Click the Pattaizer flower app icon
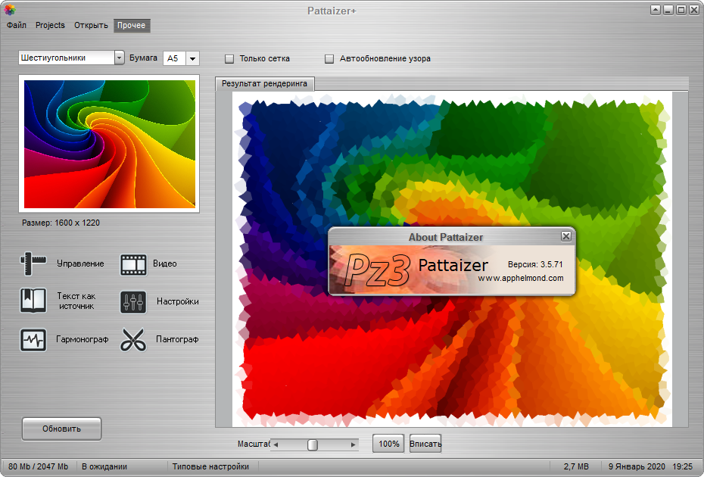The width and height of the screenshot is (704, 477). coord(9,9)
